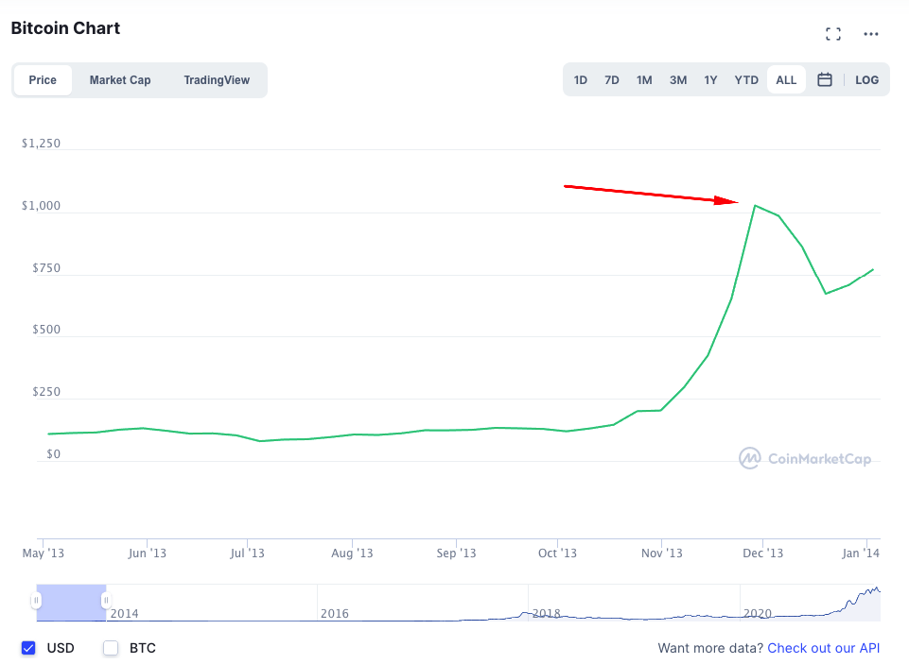This screenshot has height=664, width=909.
Task: Click the 'Check out our API' link
Action: pos(823,648)
